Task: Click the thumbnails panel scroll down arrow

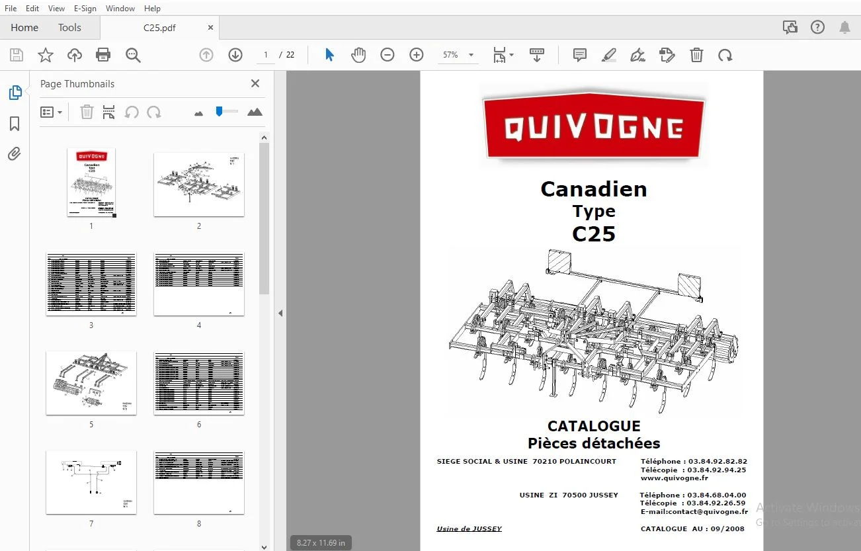Action: pos(264,546)
